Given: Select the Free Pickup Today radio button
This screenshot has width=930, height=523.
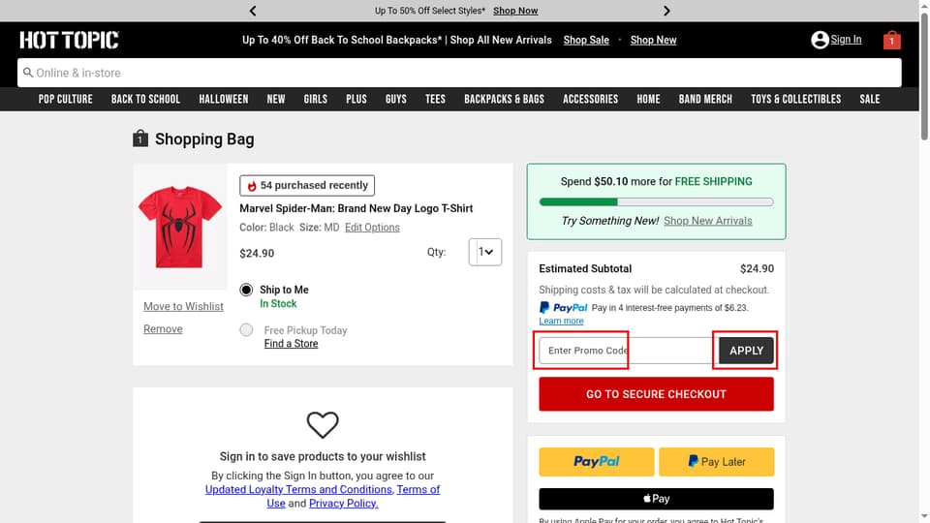Looking at the screenshot, I should click(x=246, y=329).
